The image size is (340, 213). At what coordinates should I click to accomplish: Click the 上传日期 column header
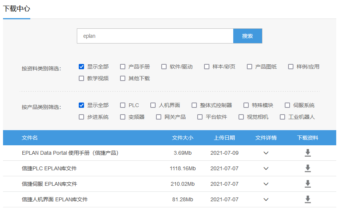pyautogui.click(x=225, y=138)
